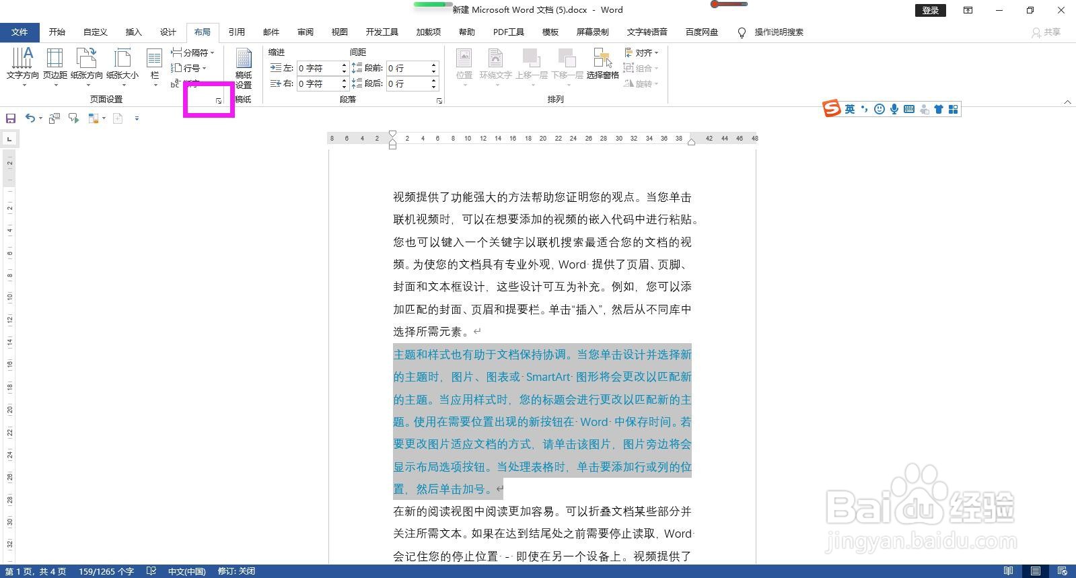Open the Text Direction (文字方向) menu
Screen dimensions: 1076x578
click(x=22, y=66)
